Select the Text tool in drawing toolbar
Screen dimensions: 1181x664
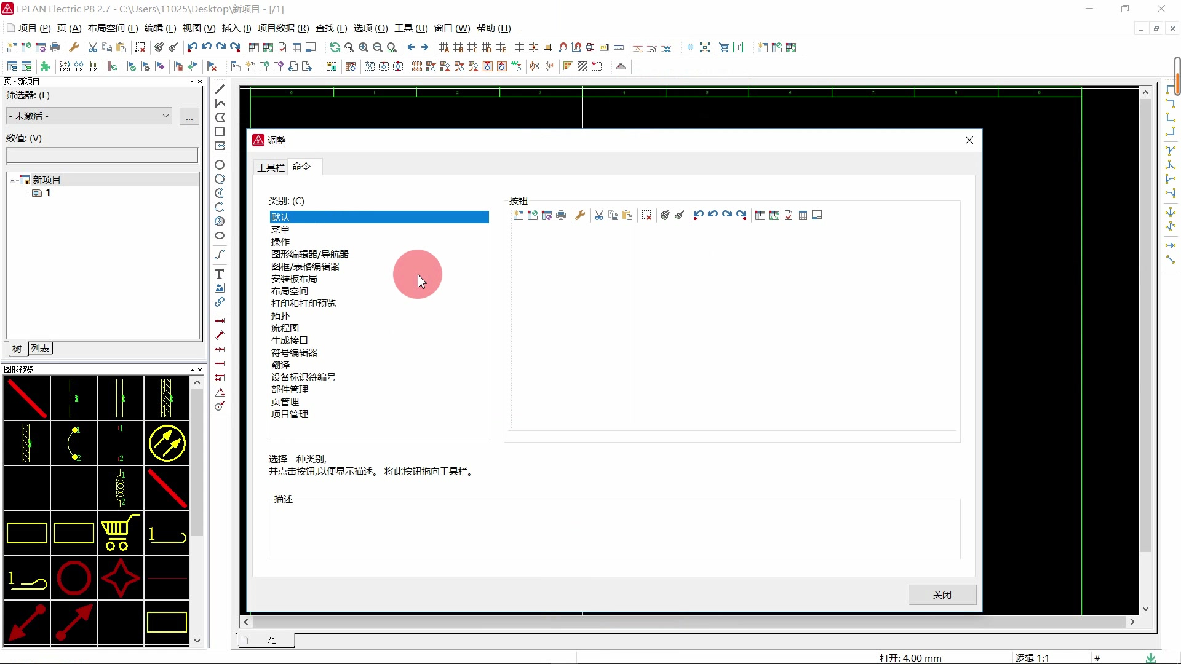pos(220,273)
